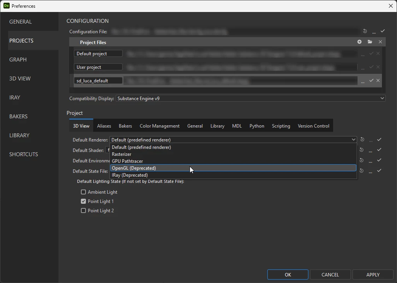The width and height of the screenshot is (397, 283).
Task: Edit the User project name field
Action: [98, 67]
